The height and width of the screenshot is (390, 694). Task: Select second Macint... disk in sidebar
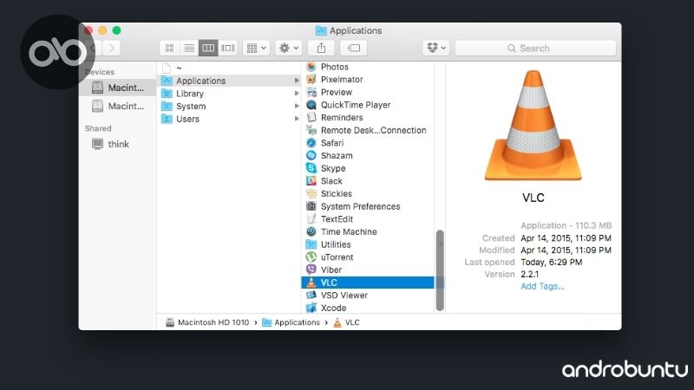pyautogui.click(x=118, y=106)
